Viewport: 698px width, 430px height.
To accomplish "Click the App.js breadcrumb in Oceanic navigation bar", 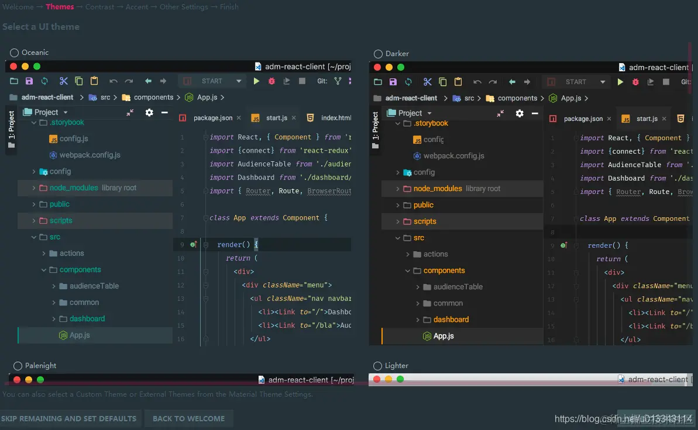I will pos(207,98).
